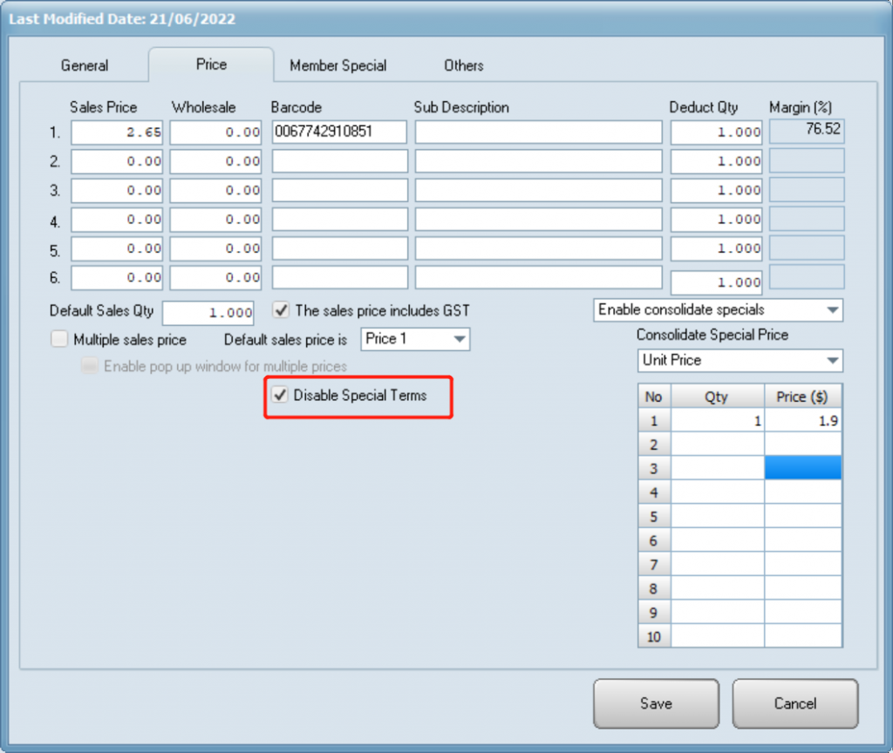
Task: Focus the Sub Description field in row 1
Action: coord(538,132)
